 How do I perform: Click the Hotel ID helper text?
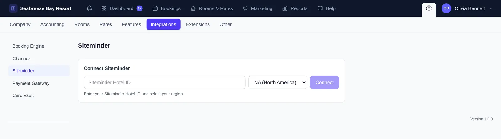134,94
